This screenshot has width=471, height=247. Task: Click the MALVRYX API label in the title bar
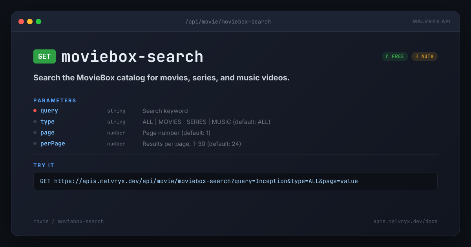pyautogui.click(x=431, y=22)
